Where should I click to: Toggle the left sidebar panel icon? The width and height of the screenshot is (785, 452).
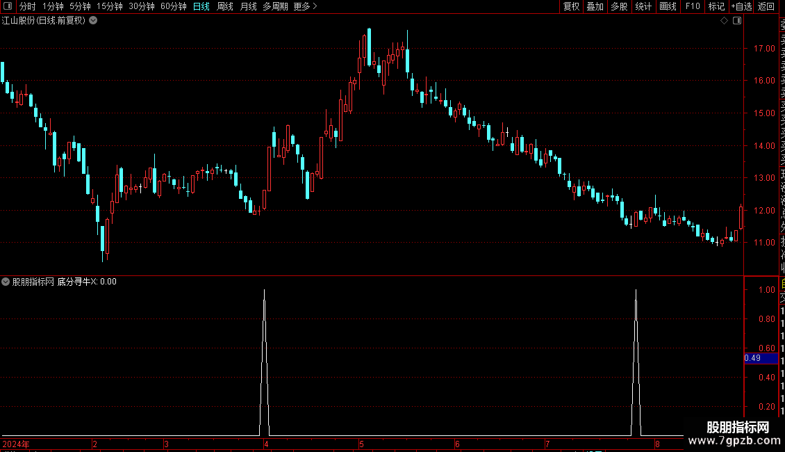(x=8, y=6)
